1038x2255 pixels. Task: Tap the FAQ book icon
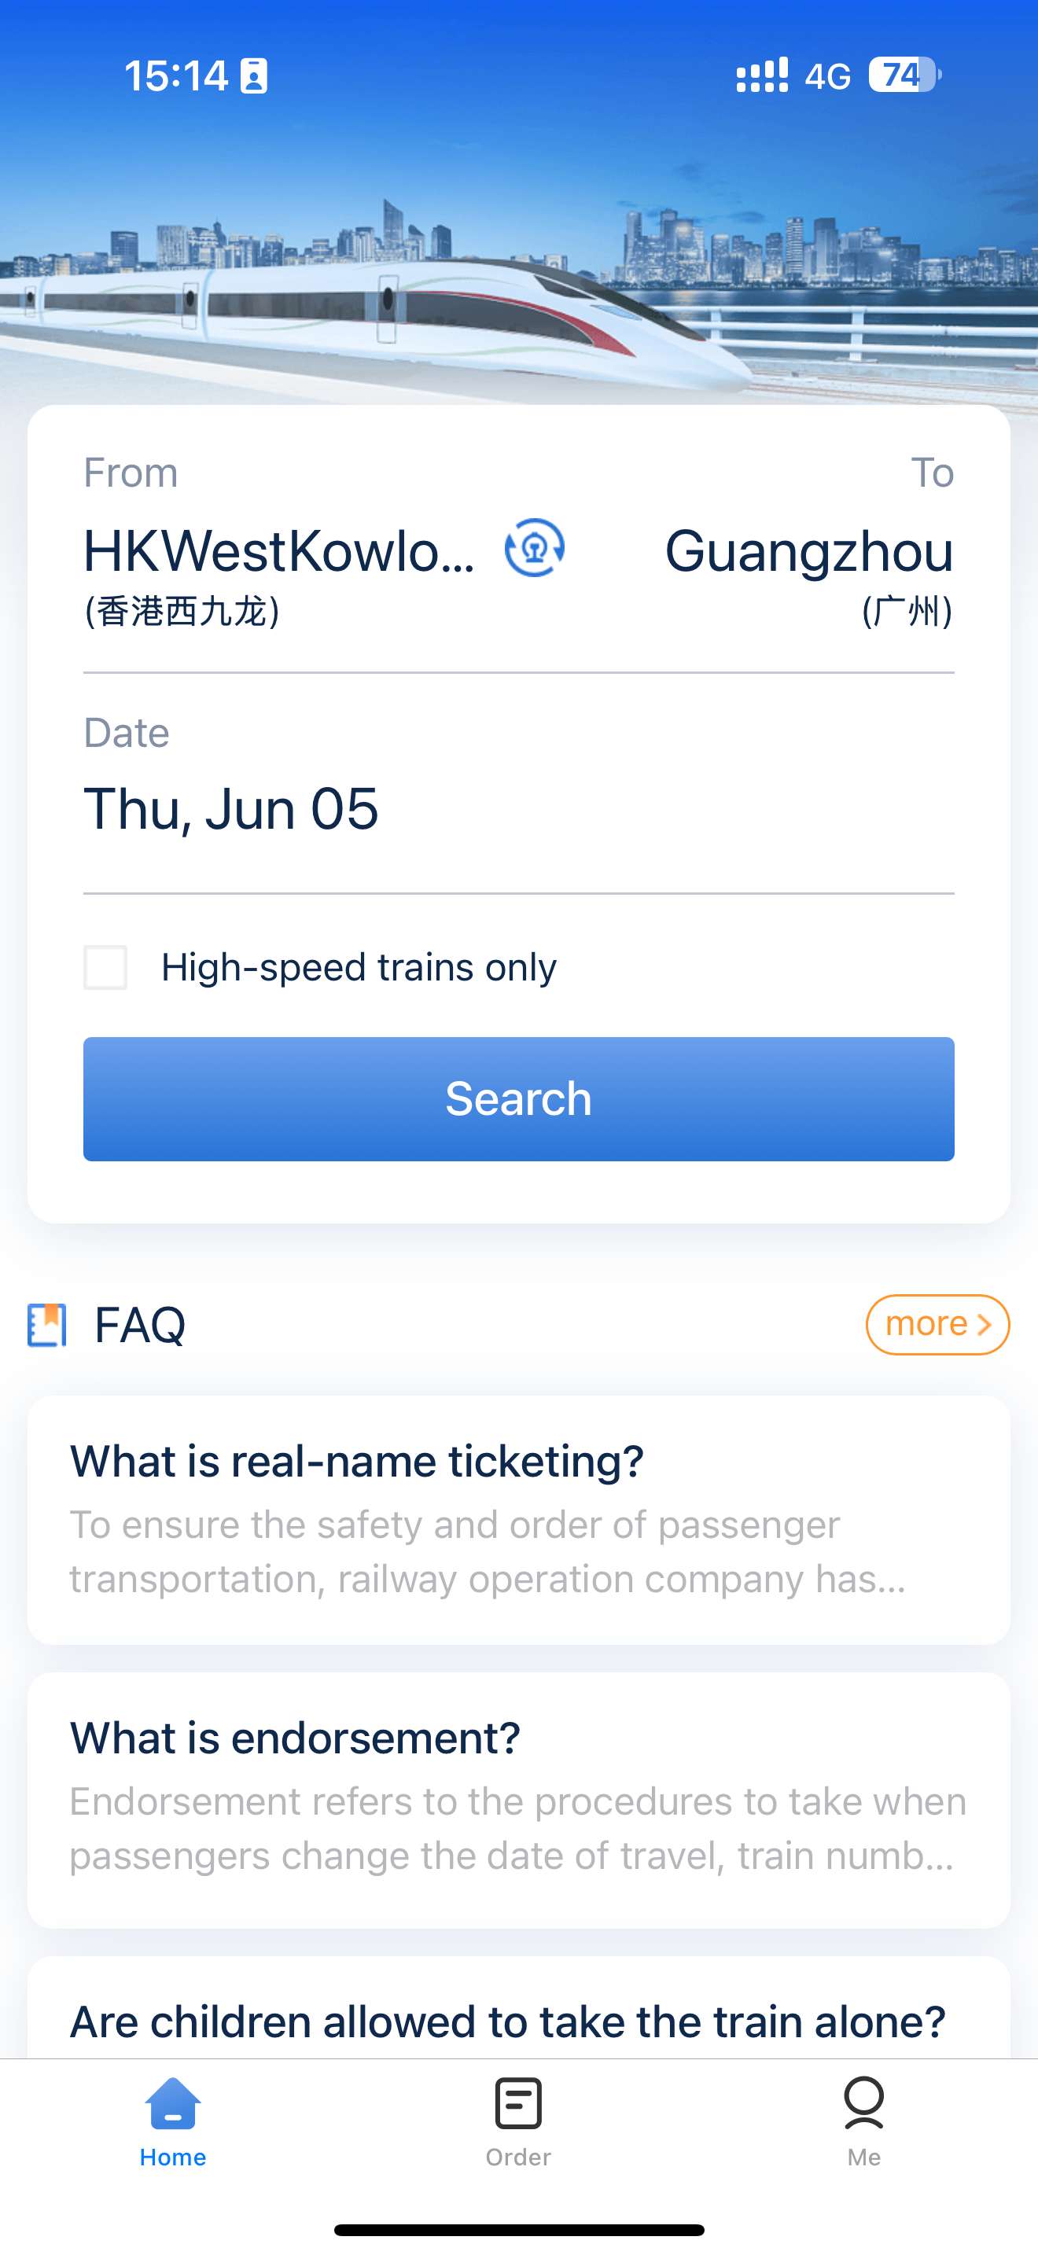[47, 1325]
